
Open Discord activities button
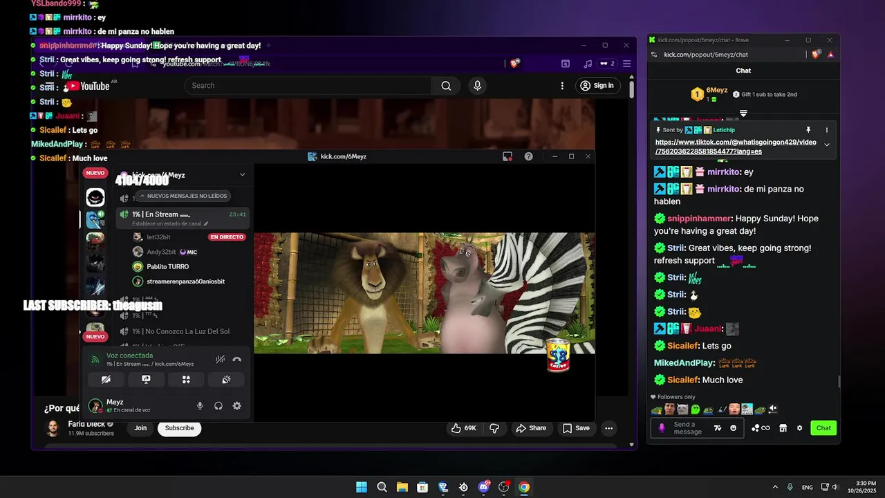point(186,380)
